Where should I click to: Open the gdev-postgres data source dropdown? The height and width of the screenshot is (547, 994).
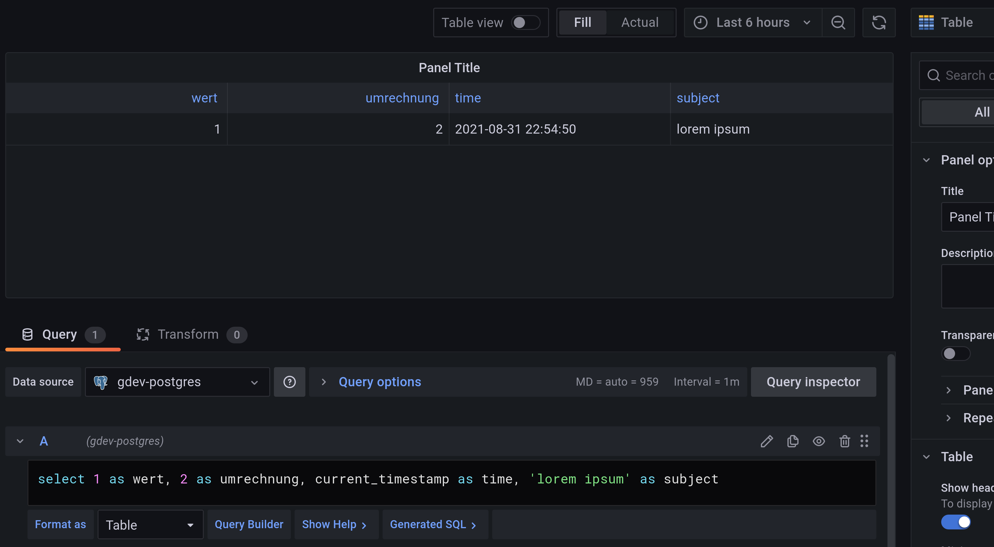click(177, 382)
